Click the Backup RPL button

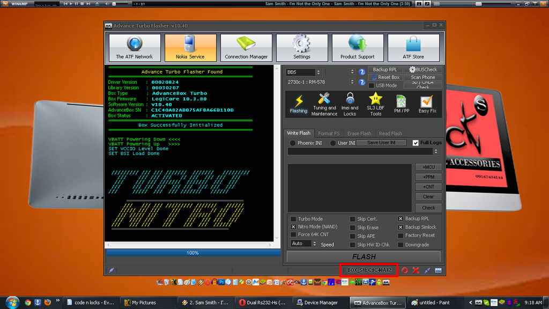(385, 70)
